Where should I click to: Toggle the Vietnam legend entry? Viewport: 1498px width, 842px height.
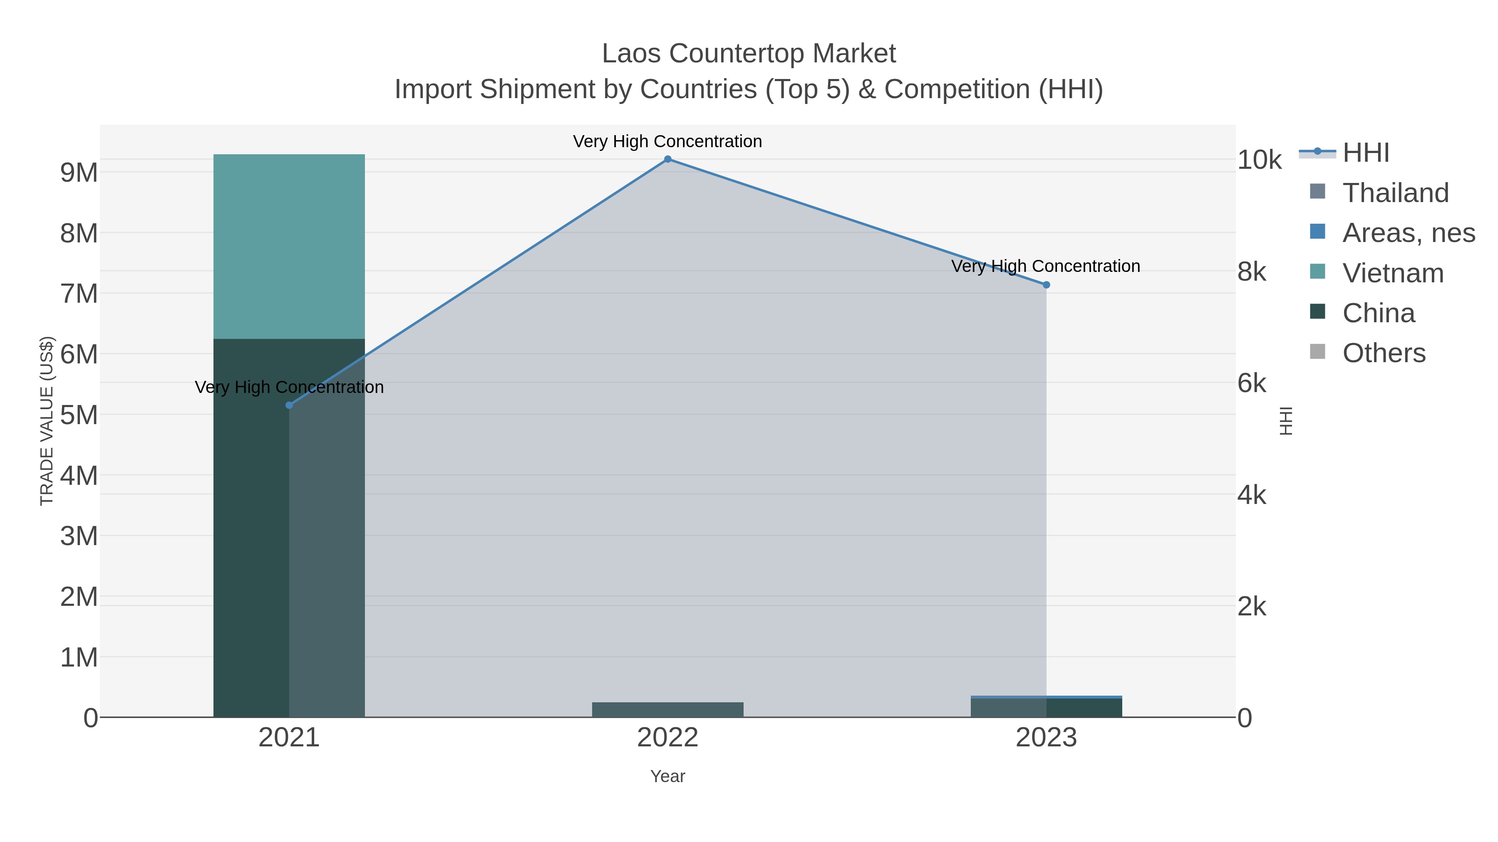pyautogui.click(x=1376, y=273)
